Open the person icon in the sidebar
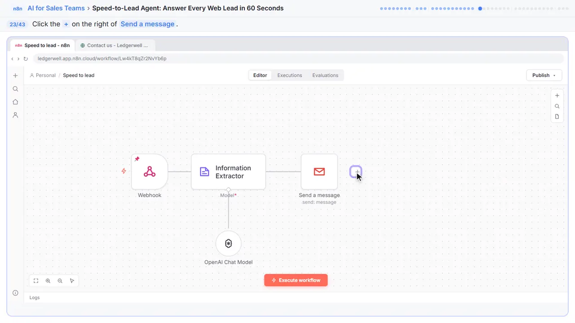575x323 pixels. tap(15, 115)
